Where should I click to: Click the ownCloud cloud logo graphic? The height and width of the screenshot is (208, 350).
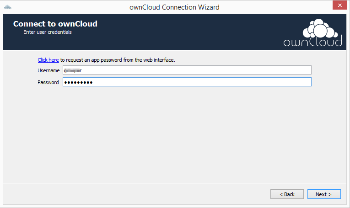point(320,28)
